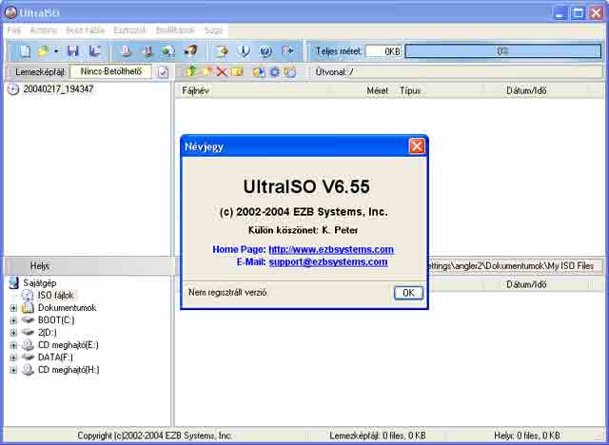Sort by Dátum/Idő in the upper list
Viewport: 609px width, 445px height.
(536, 90)
